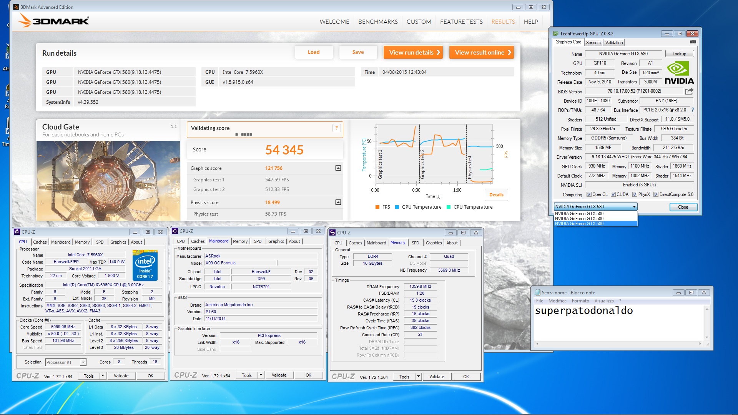738x415 pixels.
Task: Click the 3DMark Advanced Edition title icon
Action: [x=16, y=7]
